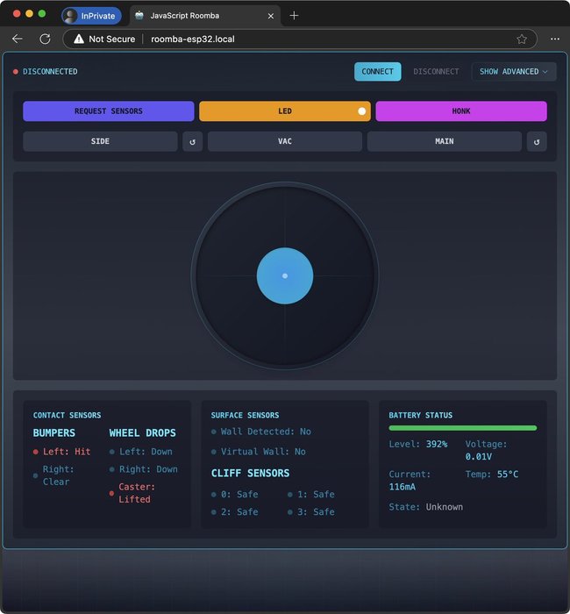This screenshot has width=570, height=614.
Task: Click reverse icon next to MAIN brush
Action: click(x=537, y=141)
